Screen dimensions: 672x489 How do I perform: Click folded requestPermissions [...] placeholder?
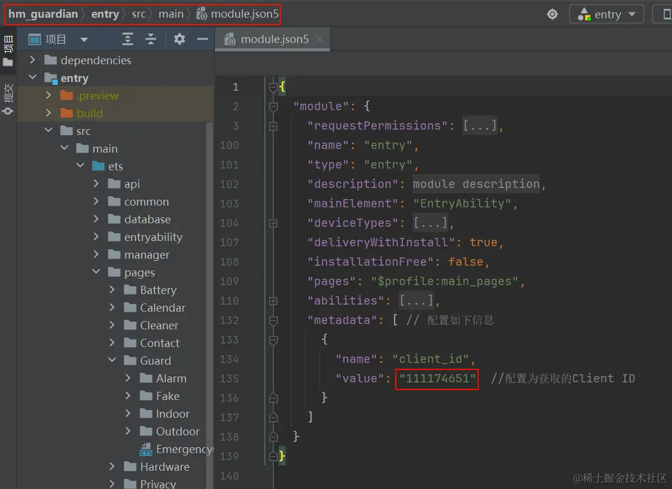pos(480,125)
